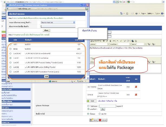Select the Lm003#2 Brow Definer#2 radio

point(10,53)
